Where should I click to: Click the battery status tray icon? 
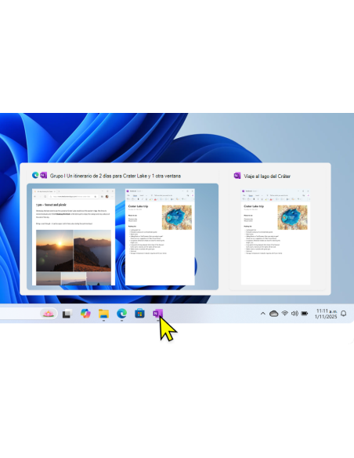pyautogui.click(x=305, y=314)
